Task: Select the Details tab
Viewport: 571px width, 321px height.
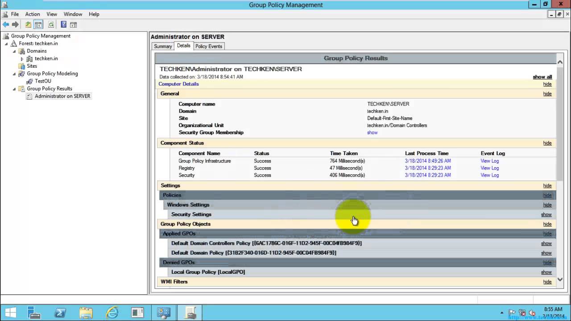Action: 183,46
